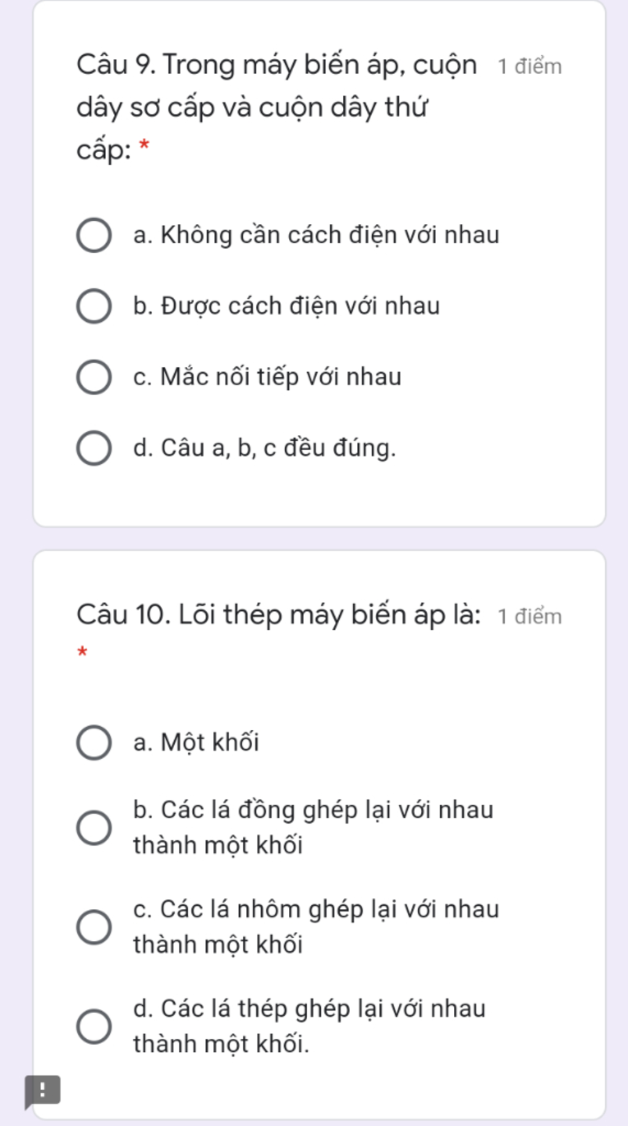Screen dimensions: 628x1126
Task: Click label text 'Mắc nối tiếp với nhau'
Action: 281,377
